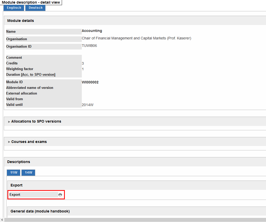This screenshot has height=222, width=266.
Task: Select the 14W description tab
Action: pos(28,173)
